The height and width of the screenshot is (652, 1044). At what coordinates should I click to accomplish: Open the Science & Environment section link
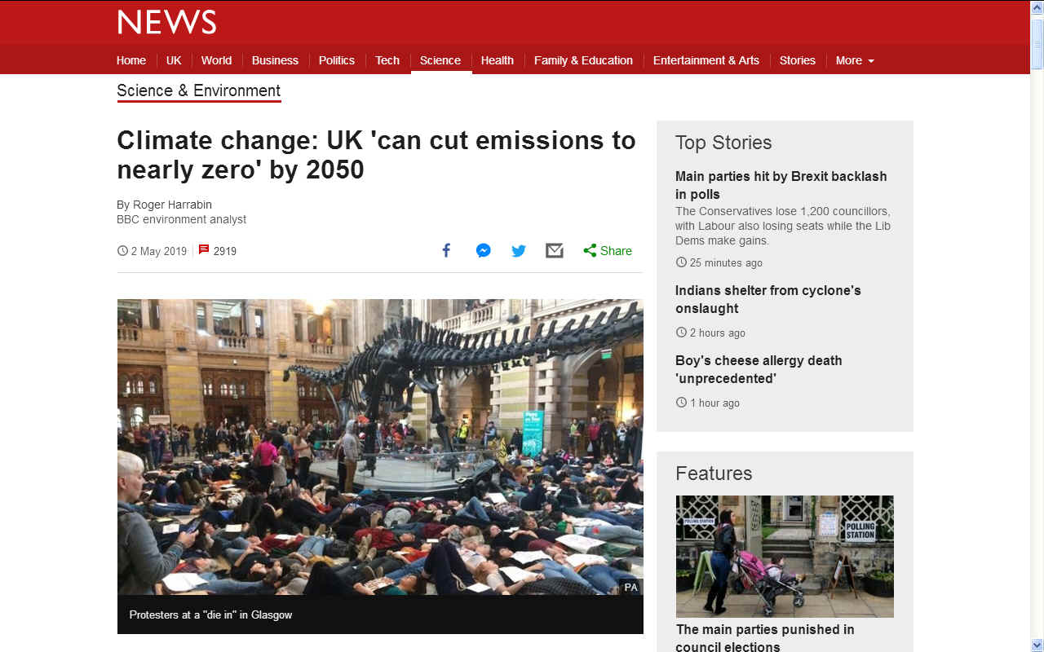199,90
